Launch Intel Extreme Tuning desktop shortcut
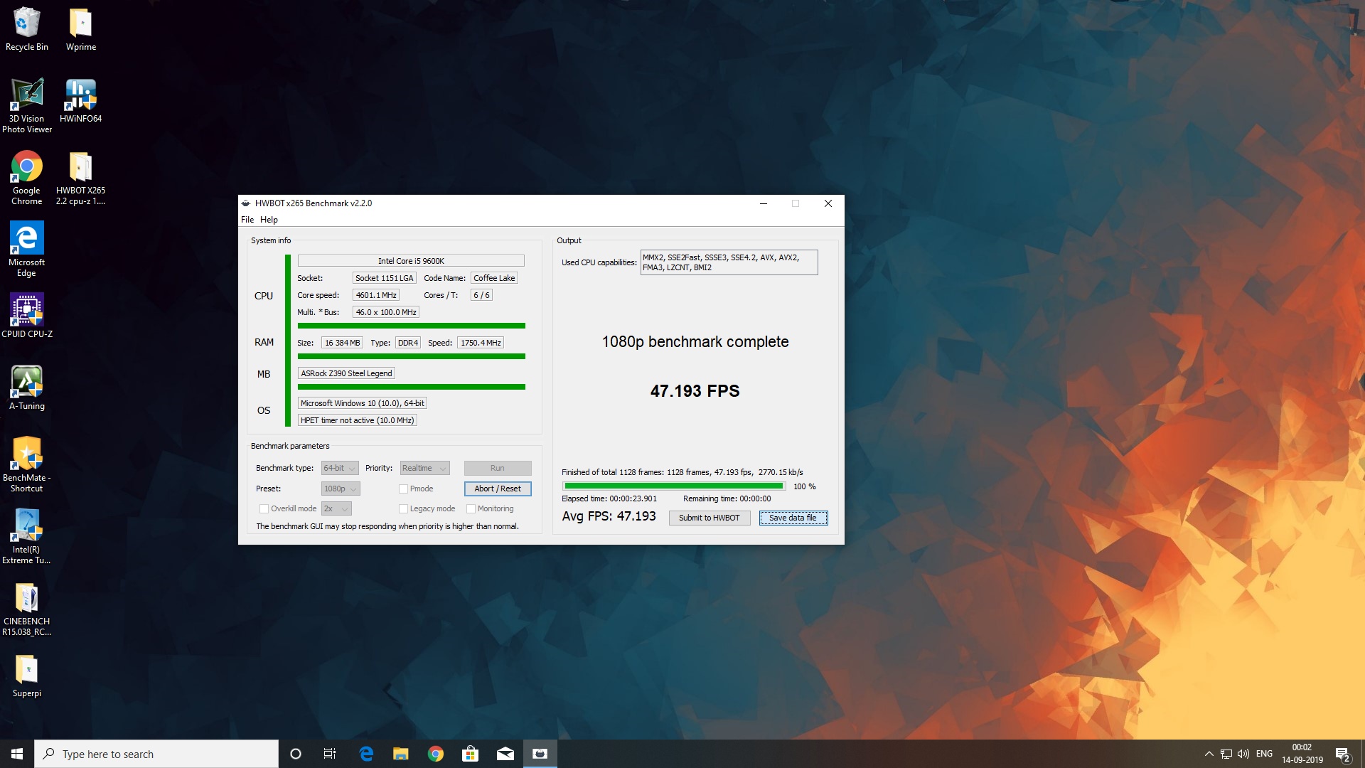Image resolution: width=1365 pixels, height=768 pixels. pos(26,537)
